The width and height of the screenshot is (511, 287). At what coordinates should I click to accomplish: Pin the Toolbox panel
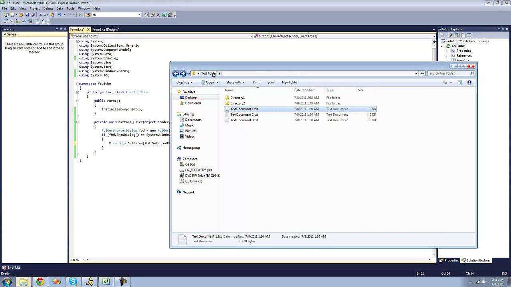61,29
